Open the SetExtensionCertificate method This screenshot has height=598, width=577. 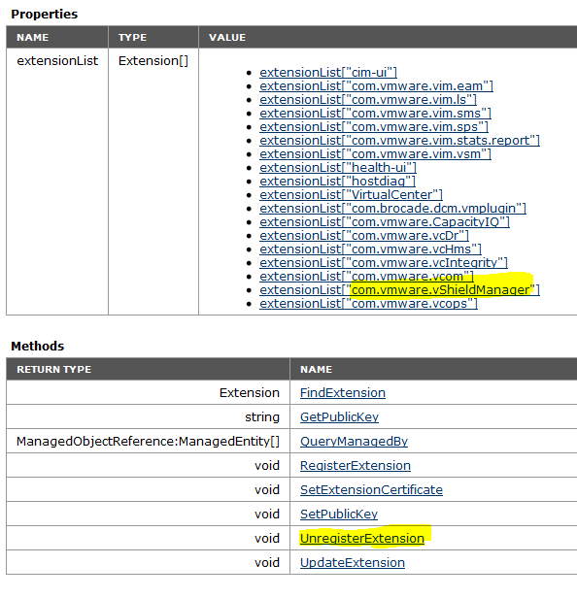[x=371, y=490]
